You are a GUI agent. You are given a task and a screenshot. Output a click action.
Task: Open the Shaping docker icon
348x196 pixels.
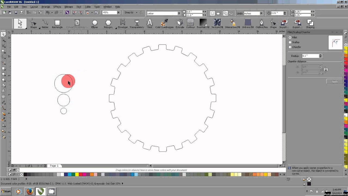[310, 24]
